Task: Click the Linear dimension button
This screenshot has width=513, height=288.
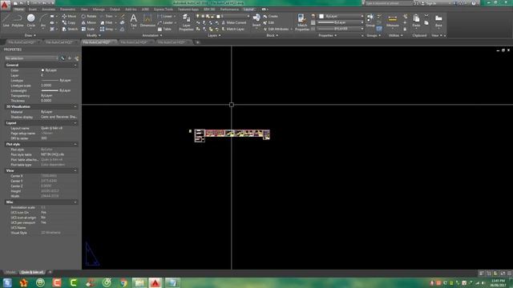Action: click(165, 16)
